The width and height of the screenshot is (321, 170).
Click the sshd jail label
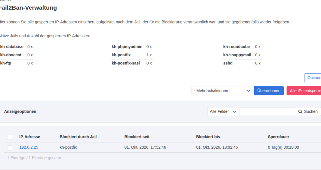pyautogui.click(x=228, y=63)
